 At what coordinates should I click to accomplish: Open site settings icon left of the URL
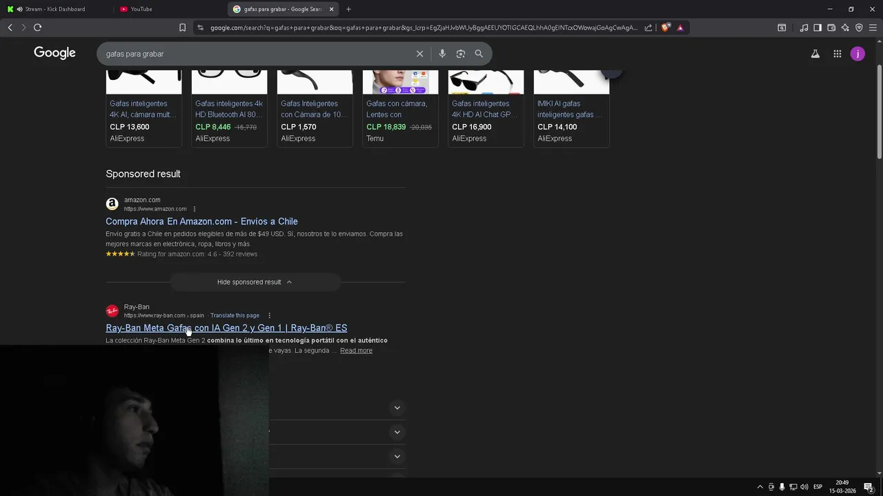click(200, 28)
